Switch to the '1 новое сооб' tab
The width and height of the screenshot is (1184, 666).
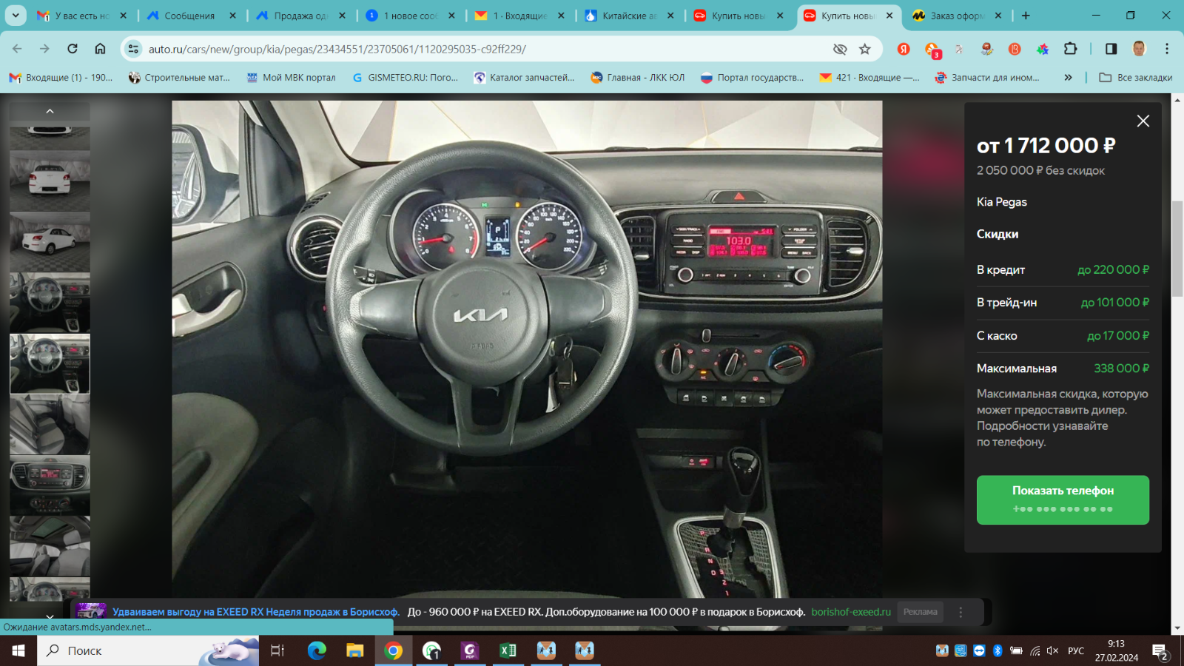[410, 16]
